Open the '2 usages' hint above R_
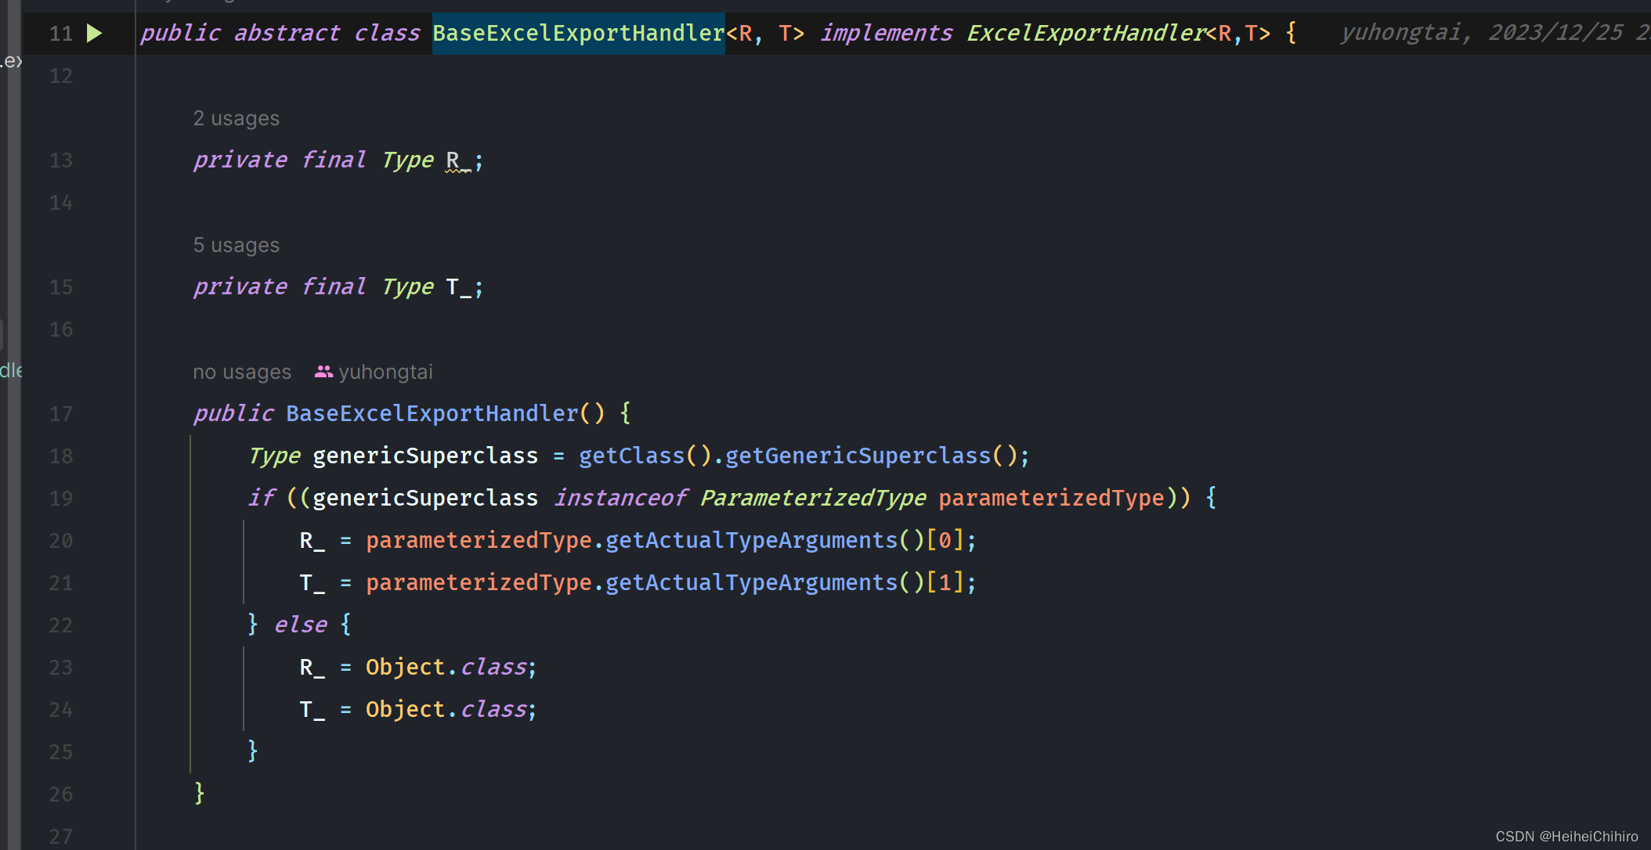Viewport: 1651px width, 850px height. point(236,118)
